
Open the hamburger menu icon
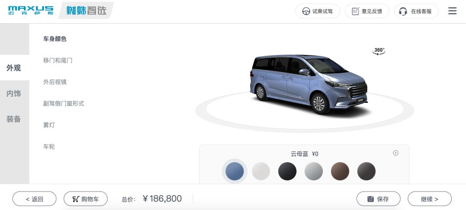(452, 11)
